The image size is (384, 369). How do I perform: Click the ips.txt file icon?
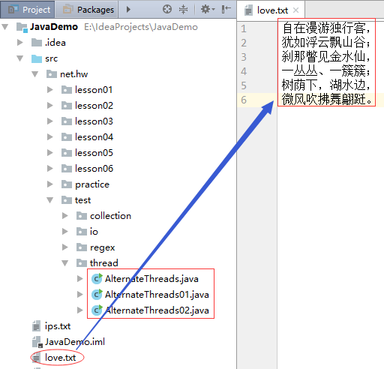click(36, 326)
